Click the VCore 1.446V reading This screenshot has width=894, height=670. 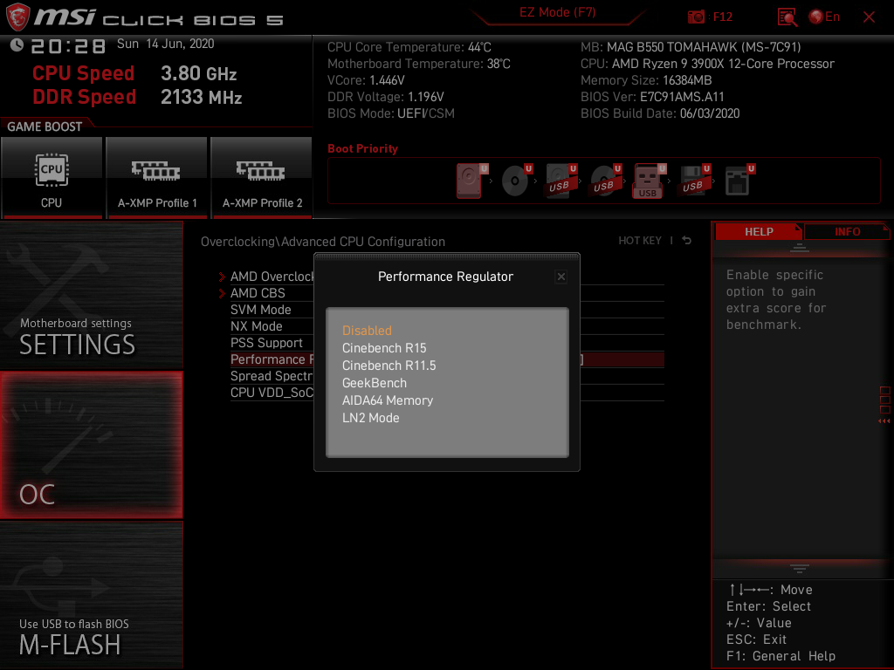(366, 80)
